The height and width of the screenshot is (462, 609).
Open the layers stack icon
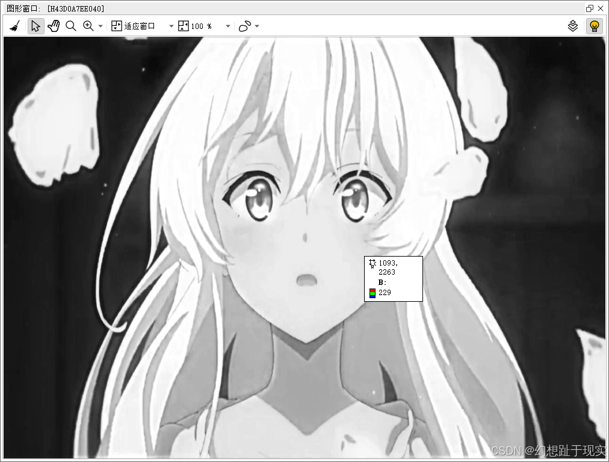tap(573, 26)
